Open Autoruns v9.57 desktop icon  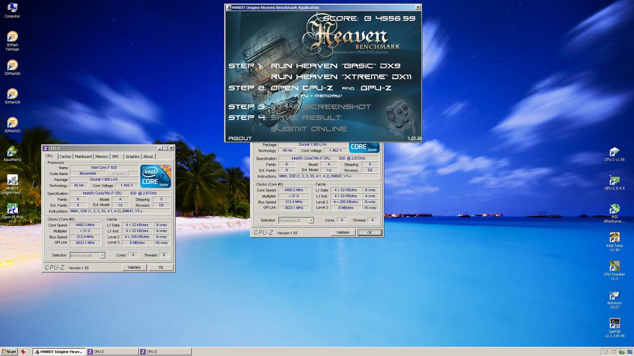click(x=614, y=299)
